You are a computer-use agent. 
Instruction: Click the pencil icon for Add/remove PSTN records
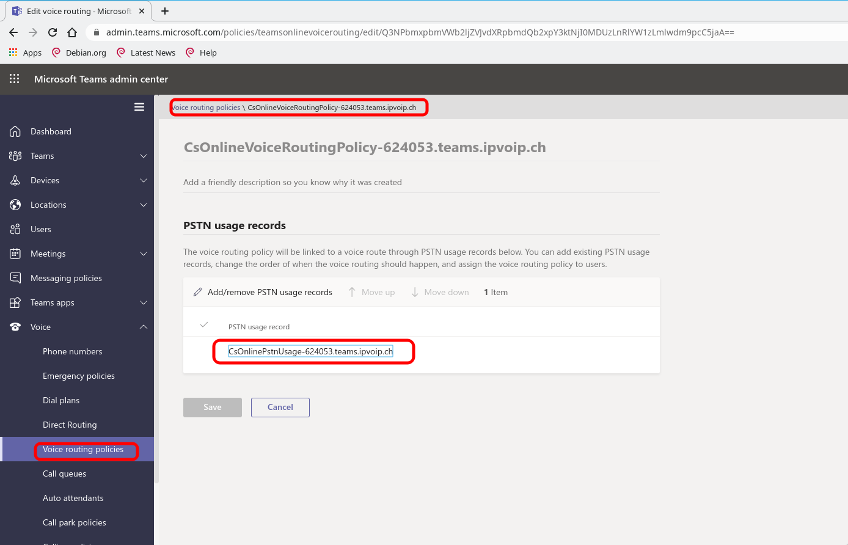197,291
